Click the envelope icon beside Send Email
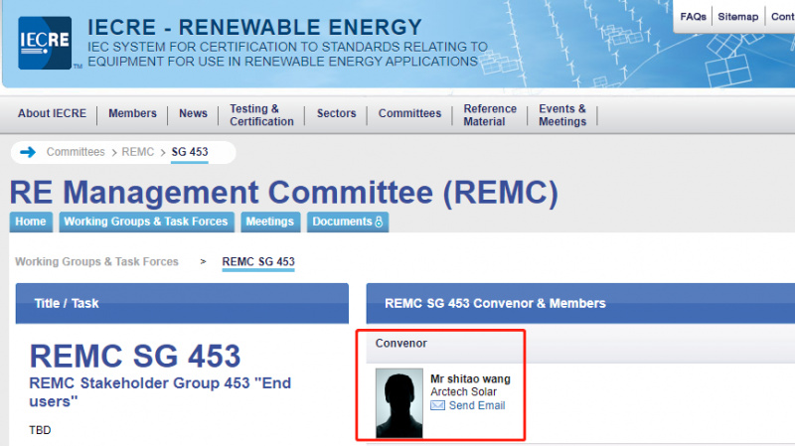The height and width of the screenshot is (446, 795). click(437, 406)
